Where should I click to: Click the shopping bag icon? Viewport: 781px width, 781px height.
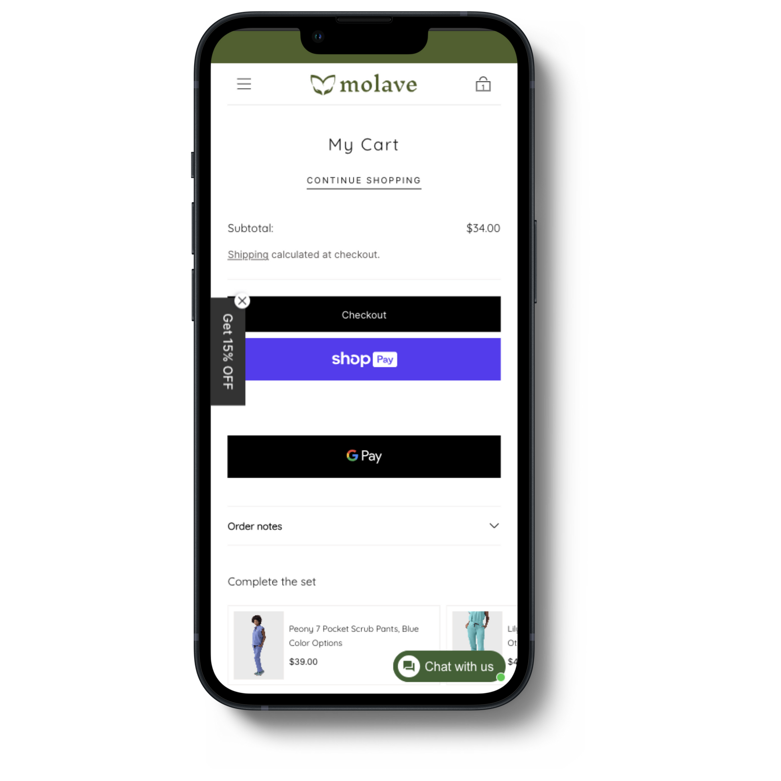click(x=483, y=83)
